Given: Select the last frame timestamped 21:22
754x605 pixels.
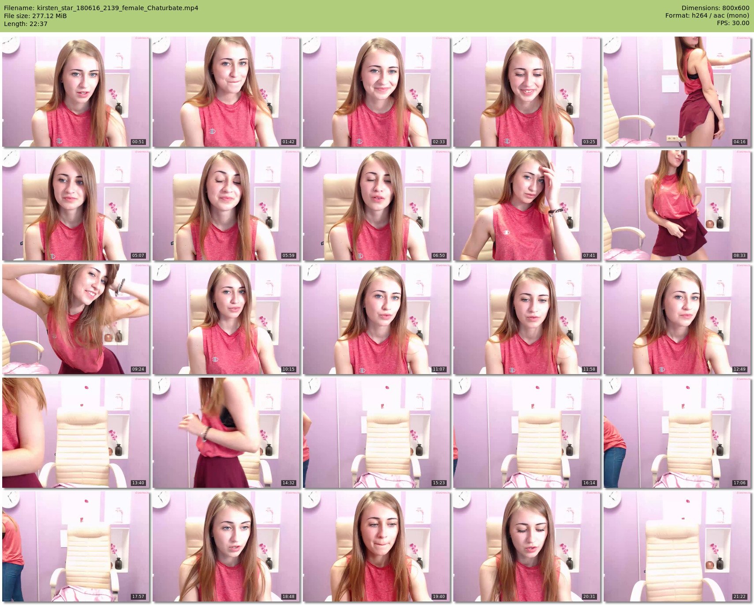Looking at the screenshot, I should 677,546.
